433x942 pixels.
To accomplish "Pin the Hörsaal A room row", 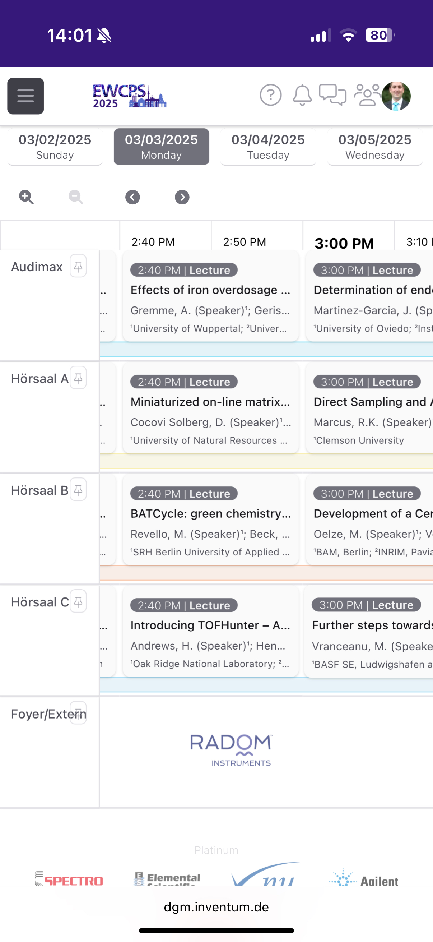I will 78,378.
